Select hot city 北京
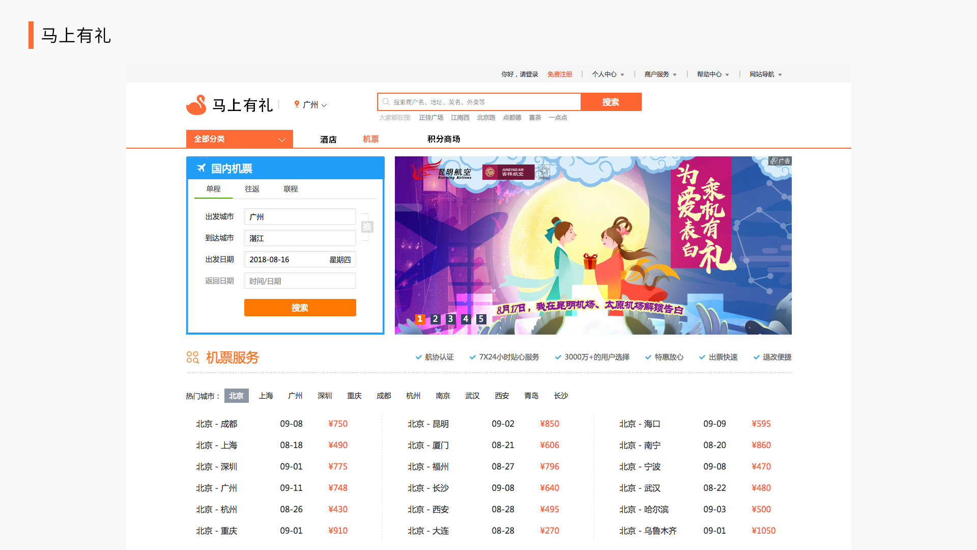The width and height of the screenshot is (977, 550). click(236, 396)
